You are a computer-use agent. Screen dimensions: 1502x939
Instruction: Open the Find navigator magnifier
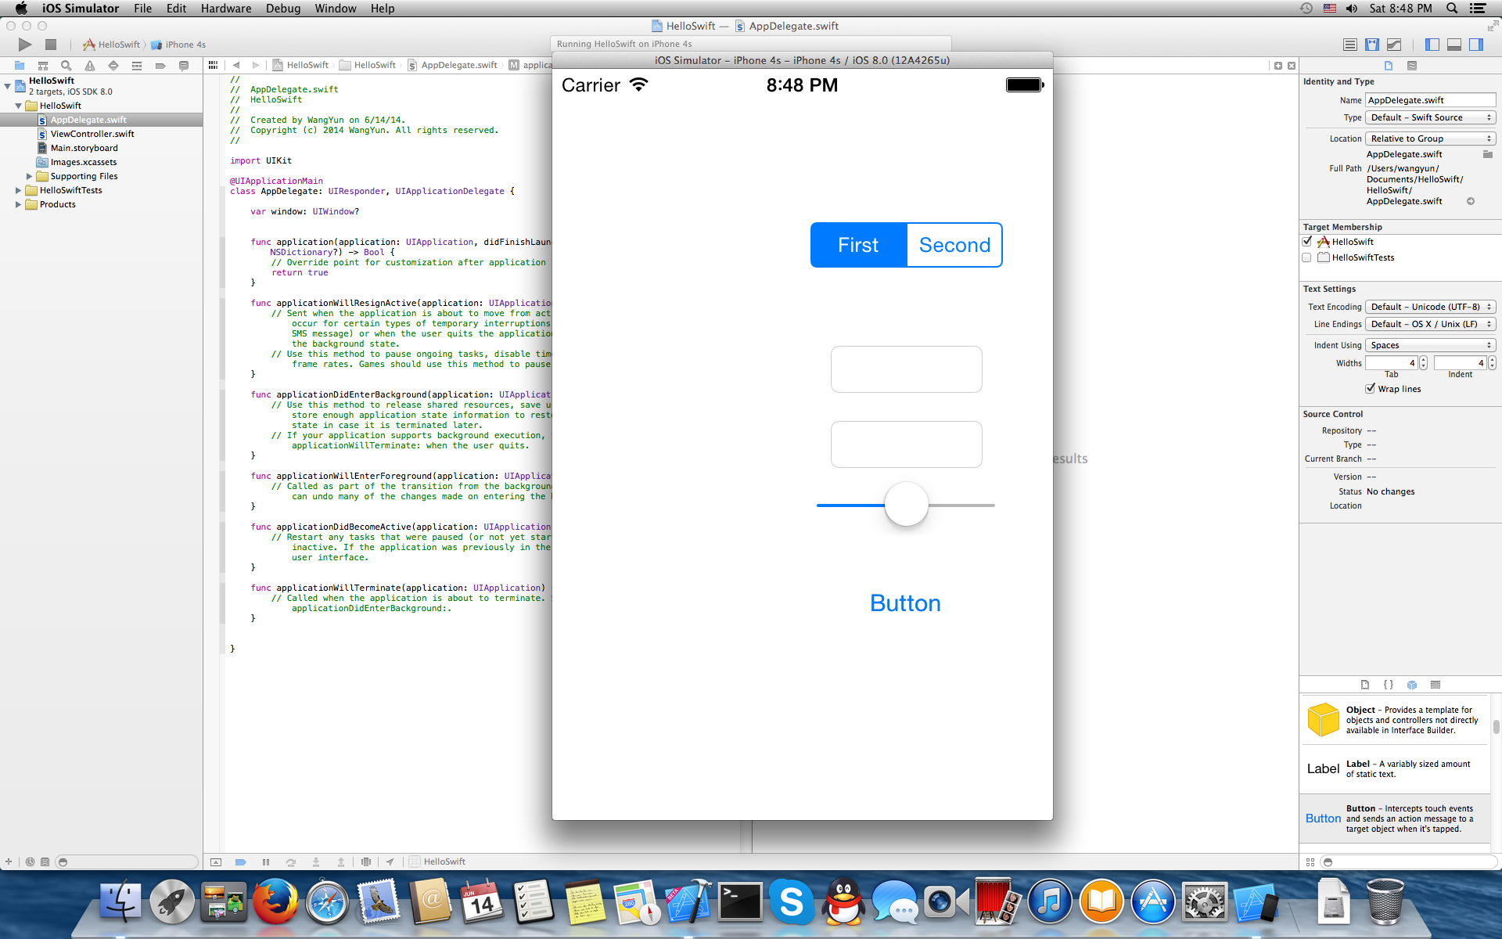pyautogui.click(x=66, y=66)
